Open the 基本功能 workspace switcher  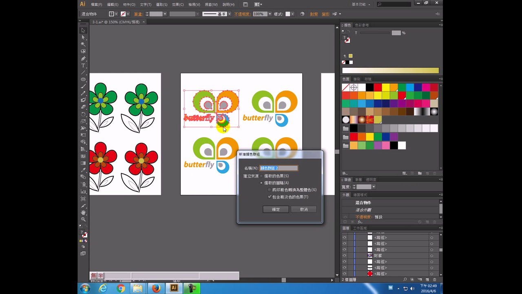pyautogui.click(x=362, y=4)
